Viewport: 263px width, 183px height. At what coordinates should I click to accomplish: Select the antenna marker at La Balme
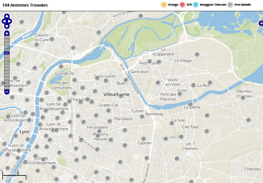tap(190, 105)
